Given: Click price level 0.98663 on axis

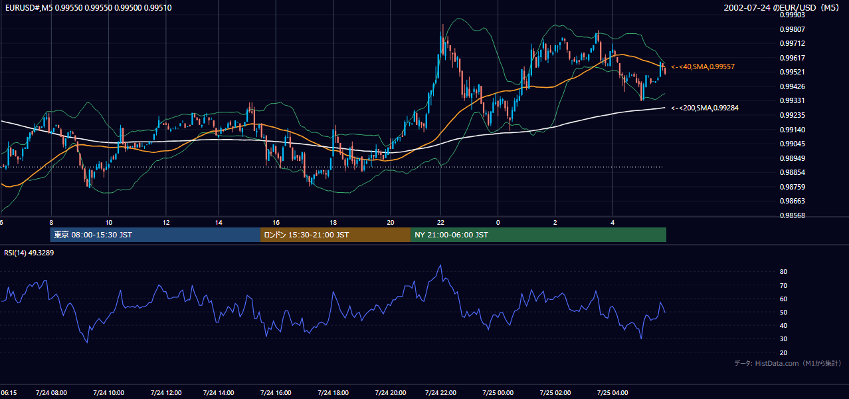Looking at the screenshot, I should point(792,201).
